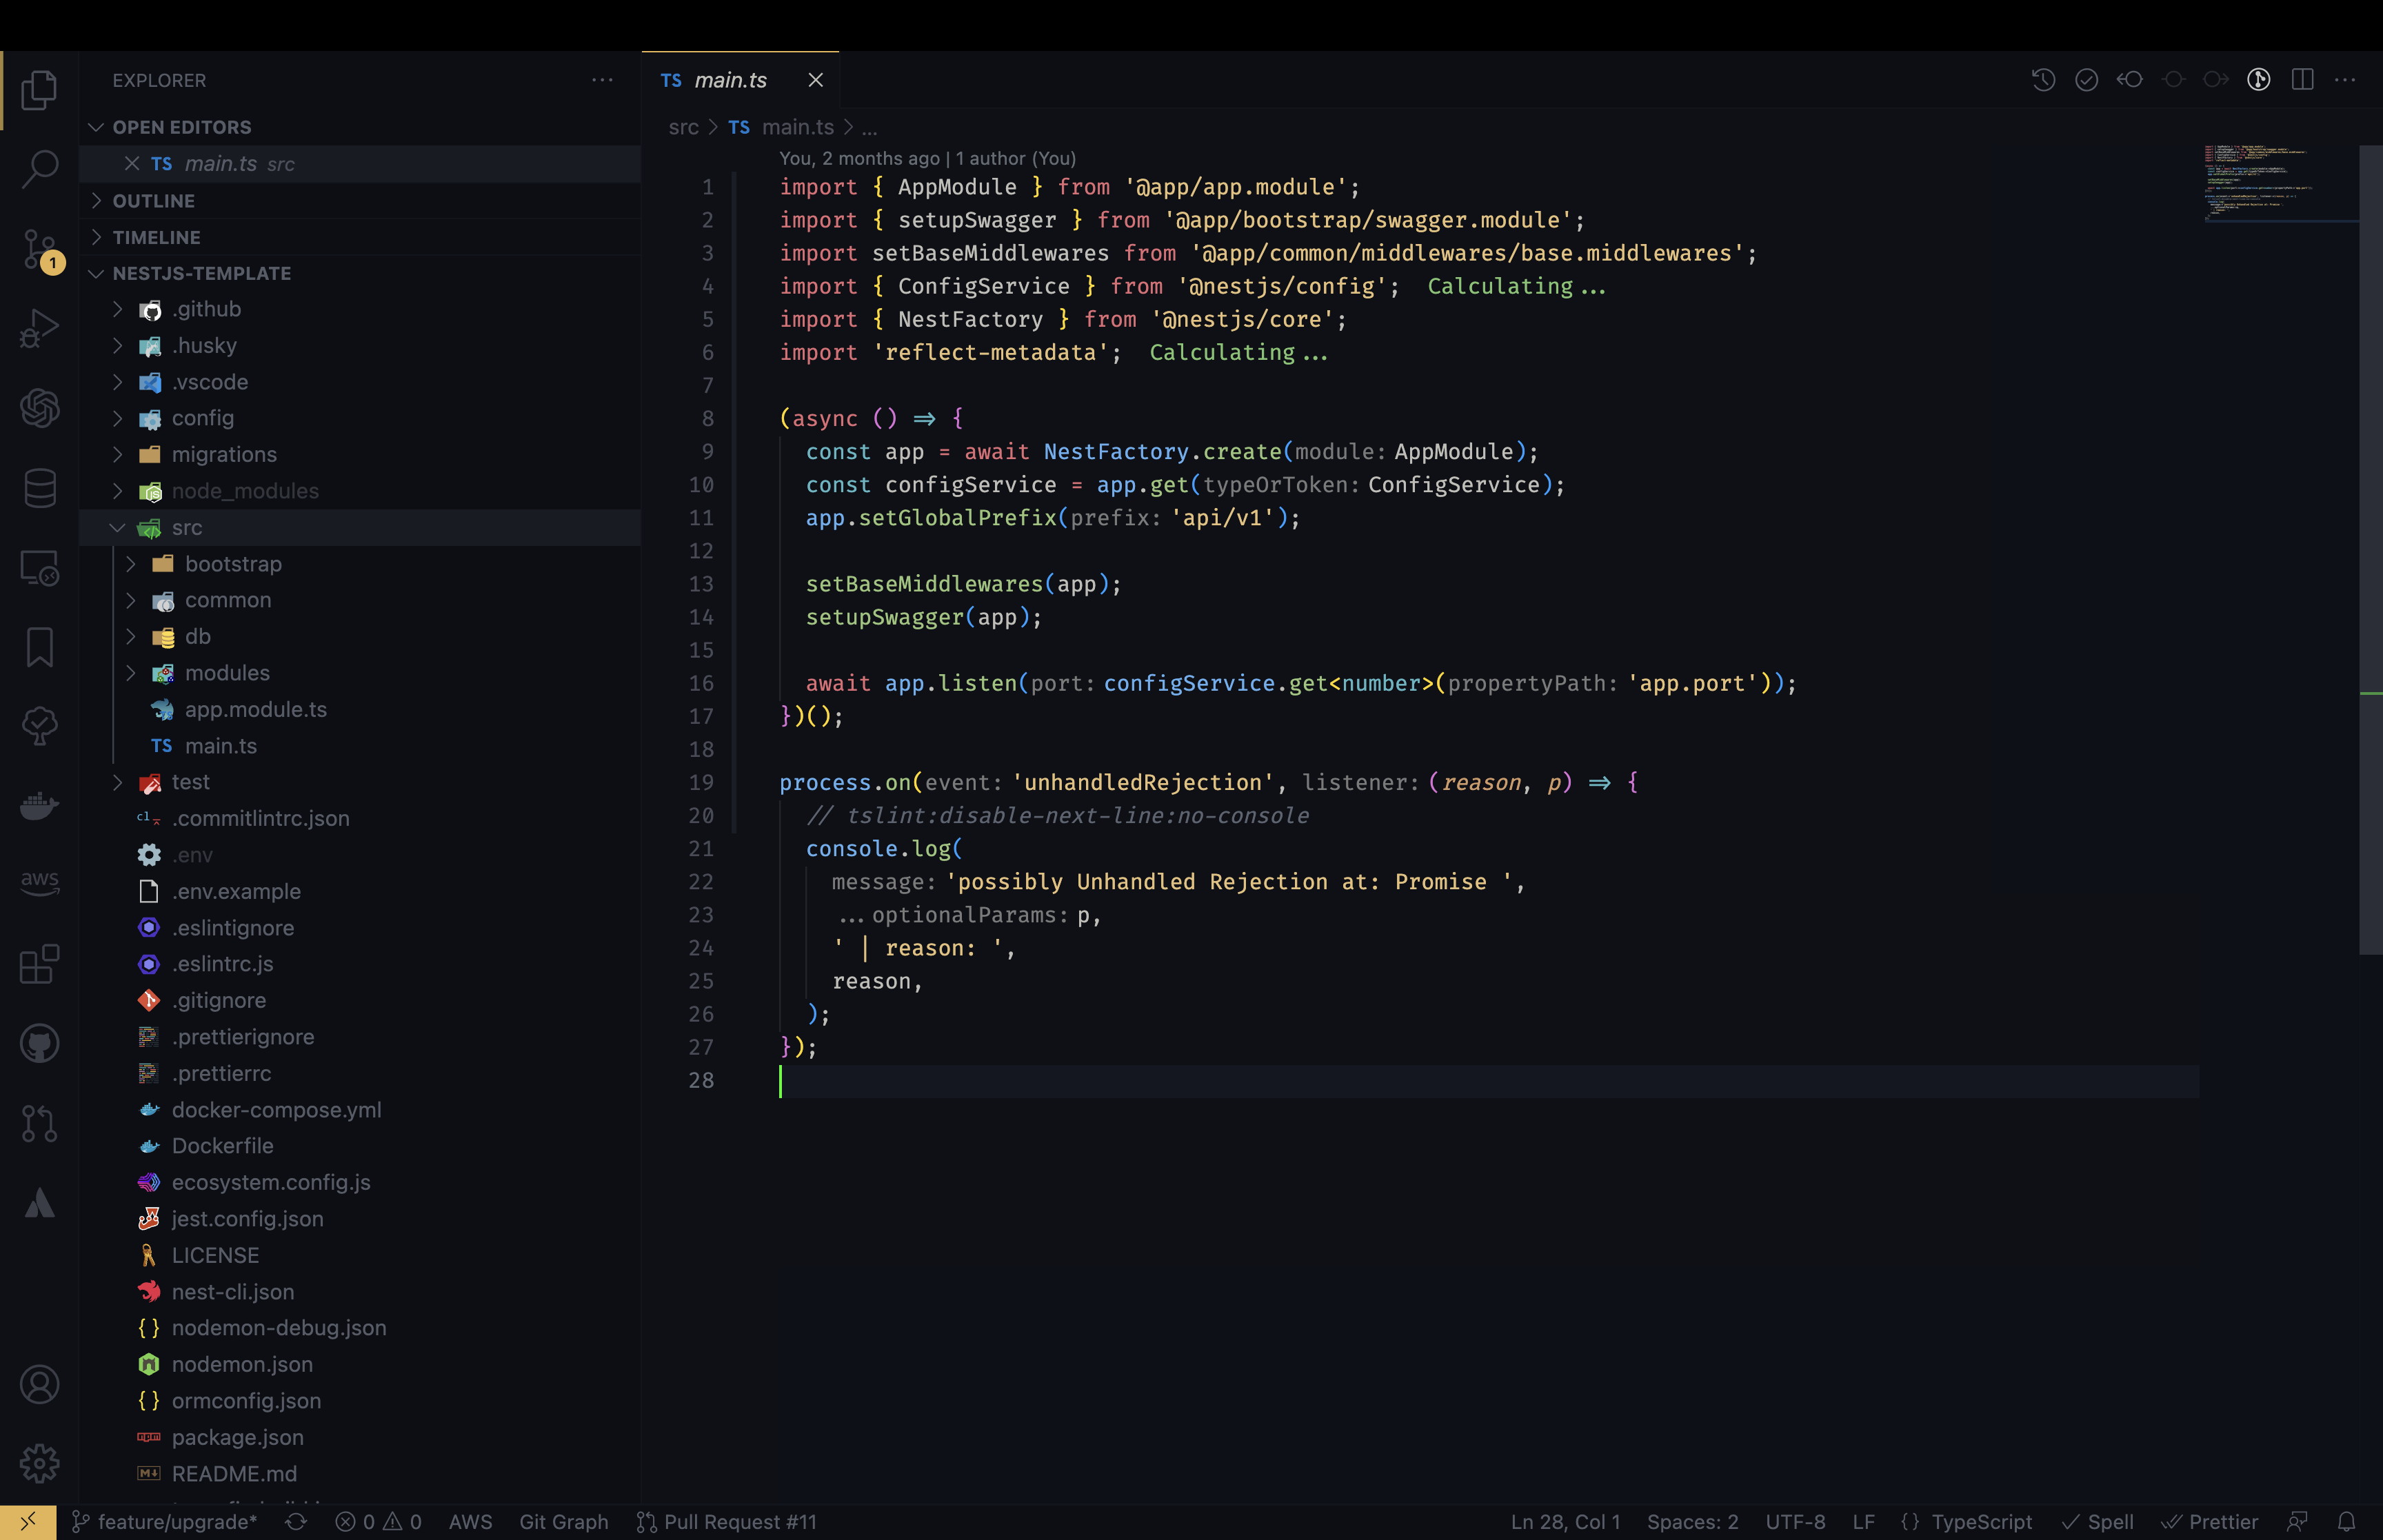Expand the TIMELINE section
This screenshot has height=1540, width=2383.
point(156,237)
